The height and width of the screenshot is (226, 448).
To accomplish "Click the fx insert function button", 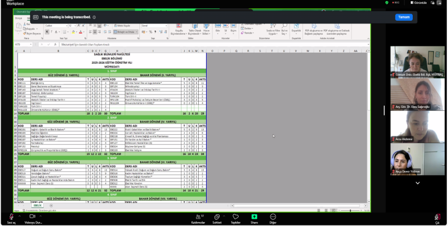I will pyautogui.click(x=55, y=45).
